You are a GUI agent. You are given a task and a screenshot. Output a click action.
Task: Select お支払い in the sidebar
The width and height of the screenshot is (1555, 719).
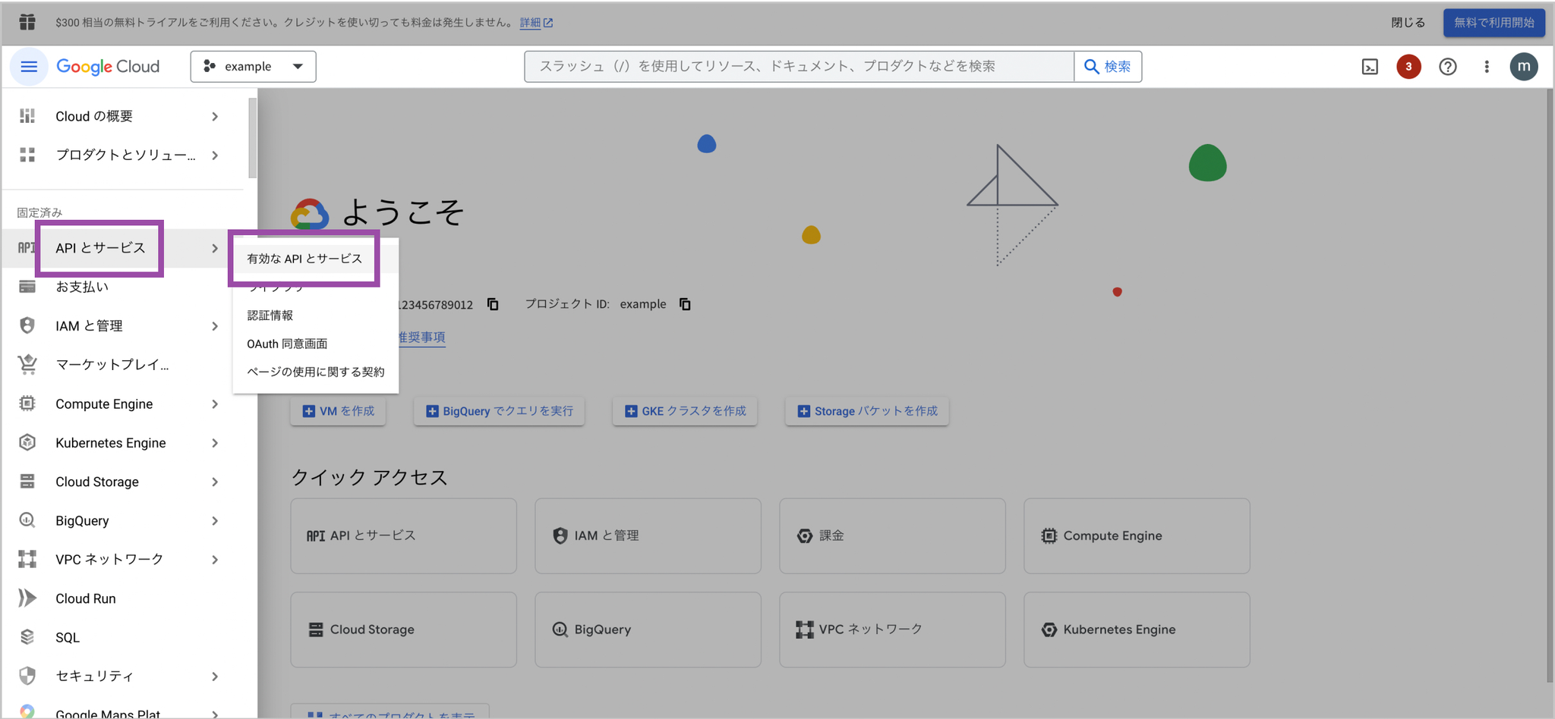tap(82, 287)
